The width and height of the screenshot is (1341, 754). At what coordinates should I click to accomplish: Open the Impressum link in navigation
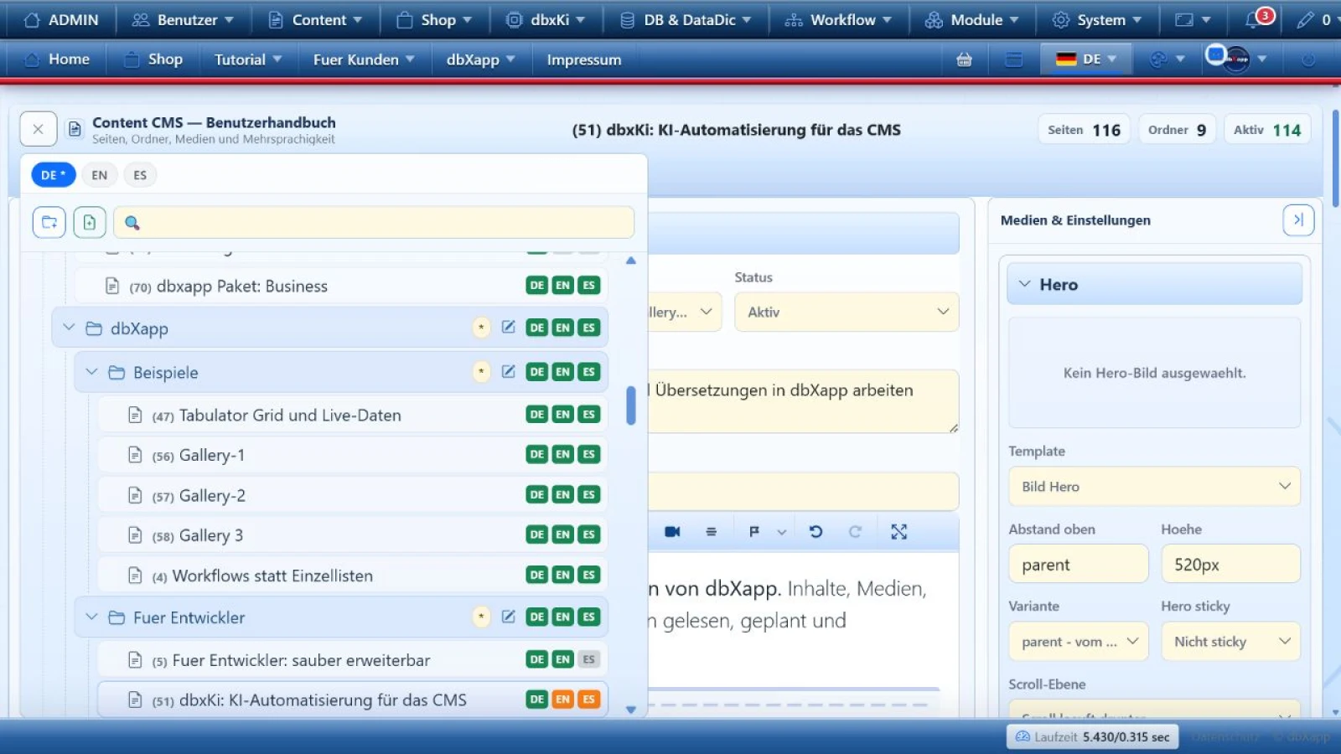(x=584, y=59)
